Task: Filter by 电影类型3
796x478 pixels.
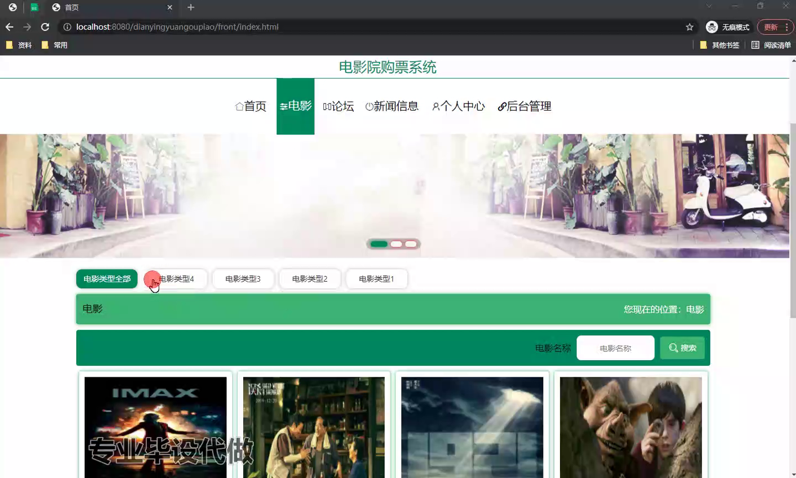Action: point(243,279)
